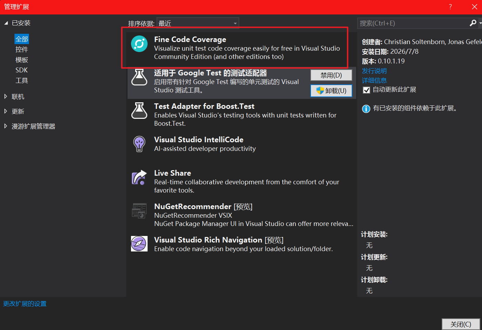This screenshot has height=330, width=482.
Task: Click the 已安装 tree label
Action: coord(21,23)
